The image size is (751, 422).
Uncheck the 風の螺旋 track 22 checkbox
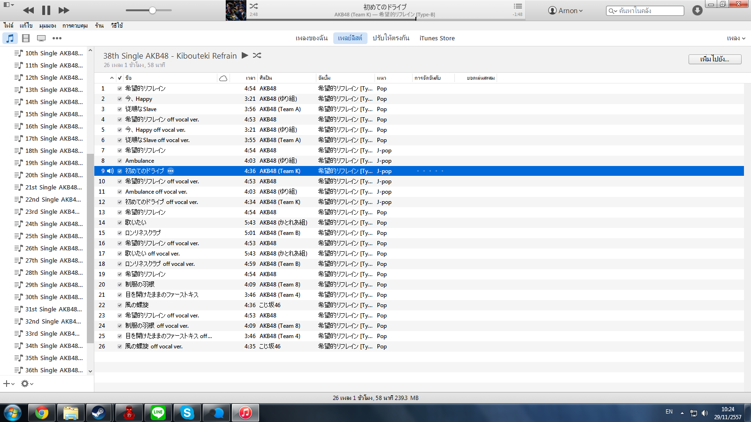[120, 305]
